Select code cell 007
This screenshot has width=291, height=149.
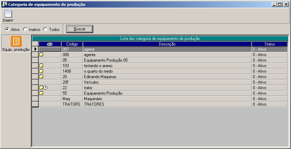tap(72, 49)
